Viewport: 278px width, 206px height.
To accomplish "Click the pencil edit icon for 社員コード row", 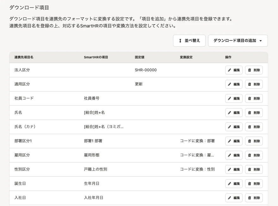I will 229,98.
